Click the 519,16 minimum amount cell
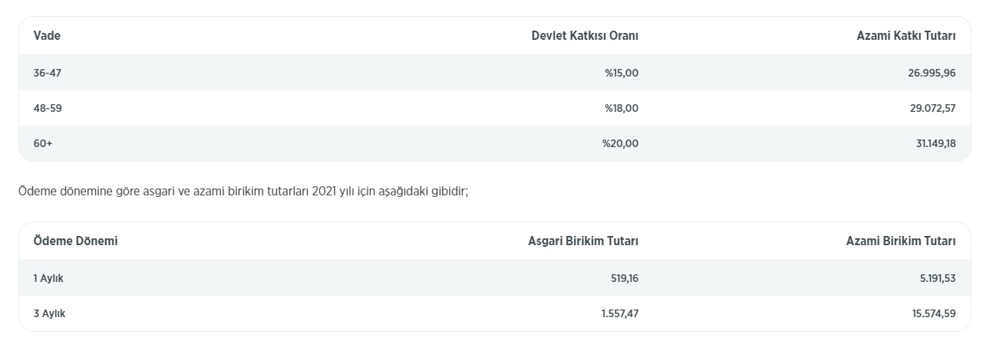Image resolution: width=983 pixels, height=344 pixels. click(x=624, y=278)
